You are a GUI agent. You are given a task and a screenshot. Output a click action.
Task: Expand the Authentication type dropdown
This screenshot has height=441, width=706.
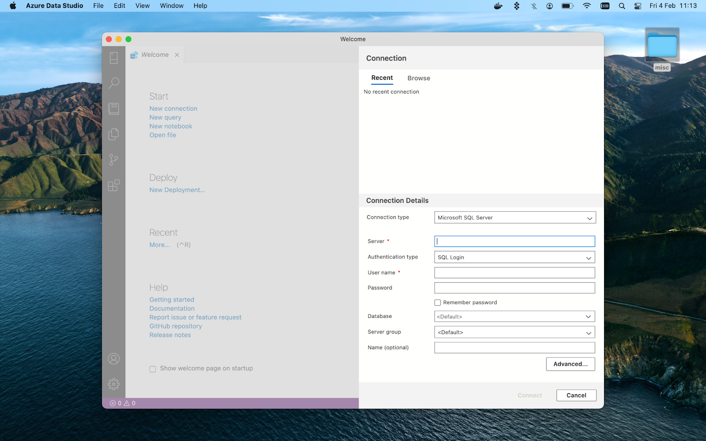514,257
